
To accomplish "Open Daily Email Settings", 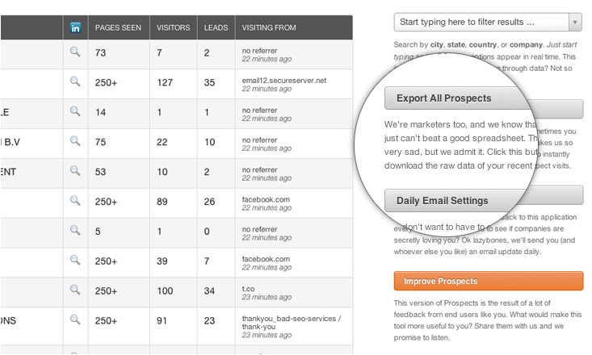I will (484, 200).
